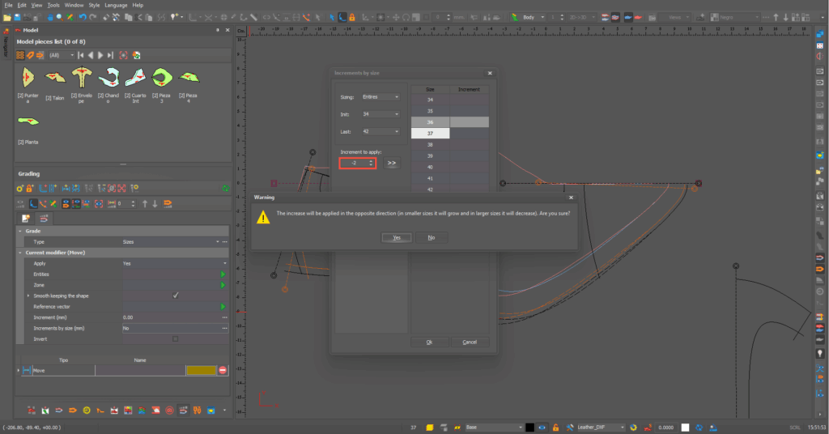Close the Warning dialog with X
Screen dimensions: 829x434
(x=571, y=197)
